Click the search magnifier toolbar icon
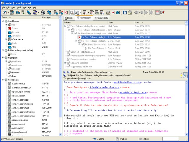Screen dimensions: 189x142 pos(22,13)
